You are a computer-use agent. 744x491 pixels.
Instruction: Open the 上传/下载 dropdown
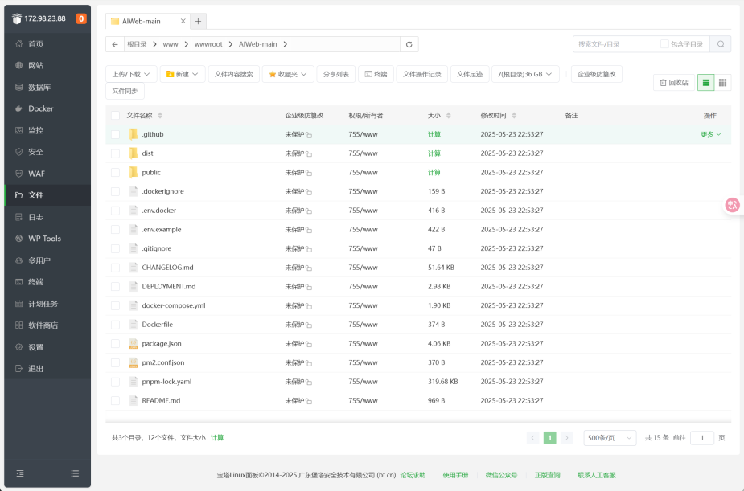click(x=131, y=74)
